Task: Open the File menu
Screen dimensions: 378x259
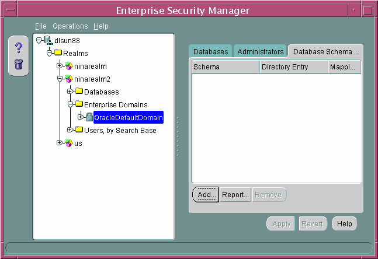Action: point(40,26)
